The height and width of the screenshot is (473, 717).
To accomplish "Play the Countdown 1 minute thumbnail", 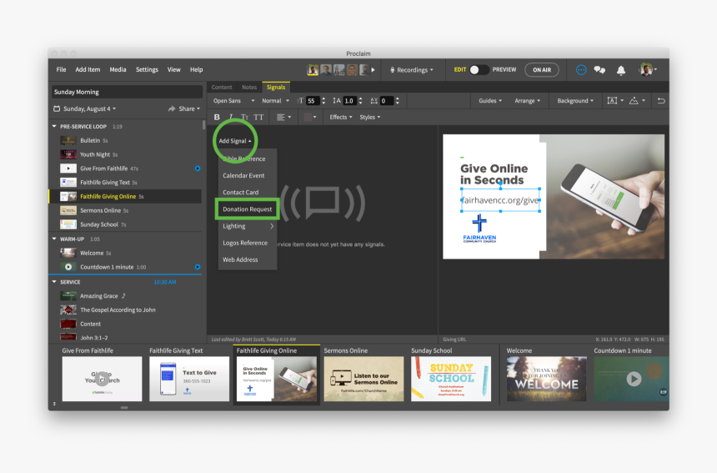I will (x=634, y=379).
